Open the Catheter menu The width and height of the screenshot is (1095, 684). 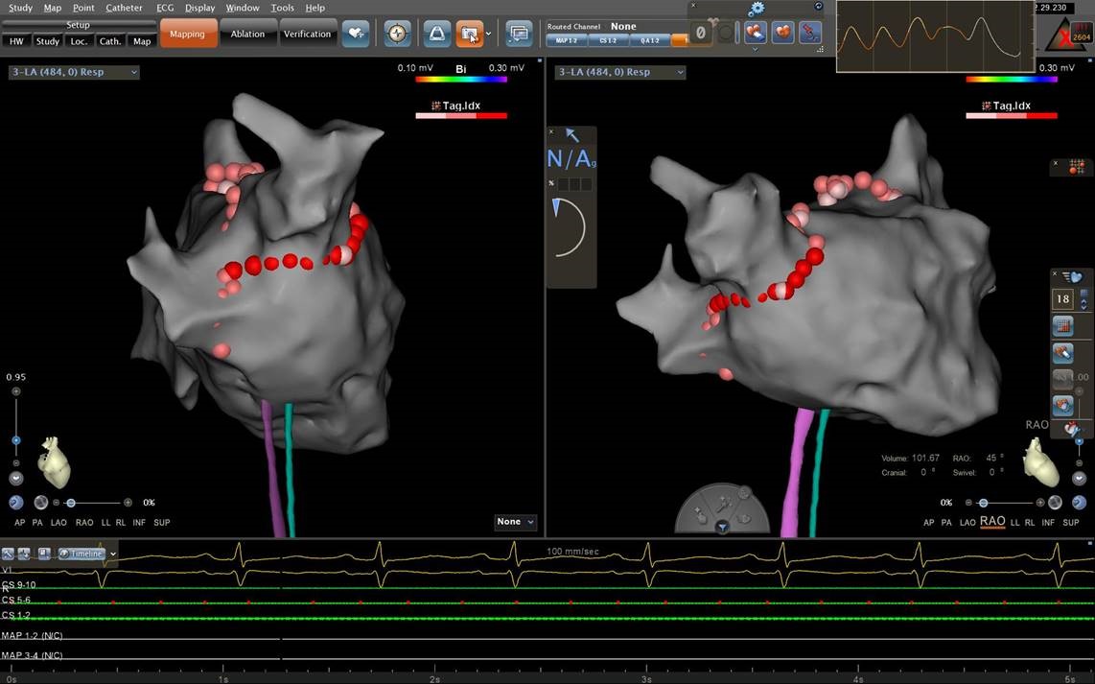(x=124, y=8)
